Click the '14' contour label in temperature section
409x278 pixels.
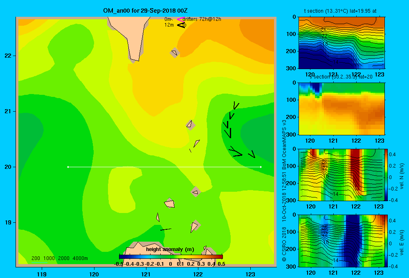click(335, 62)
